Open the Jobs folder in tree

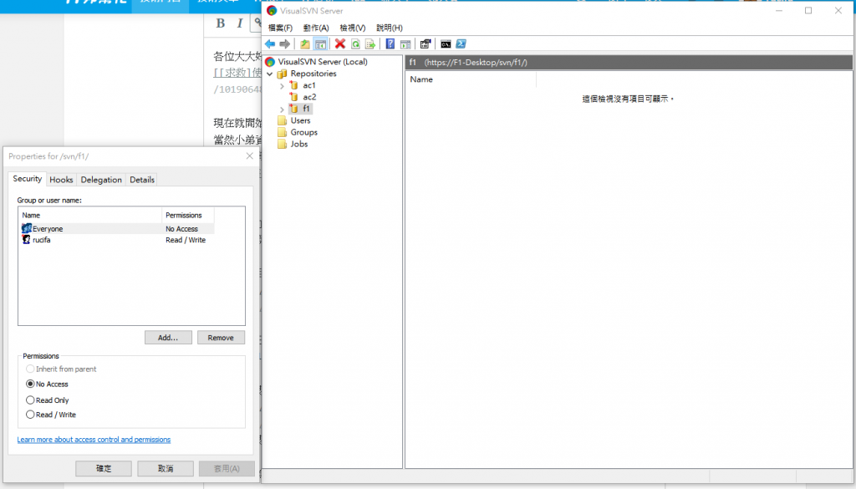pos(299,144)
